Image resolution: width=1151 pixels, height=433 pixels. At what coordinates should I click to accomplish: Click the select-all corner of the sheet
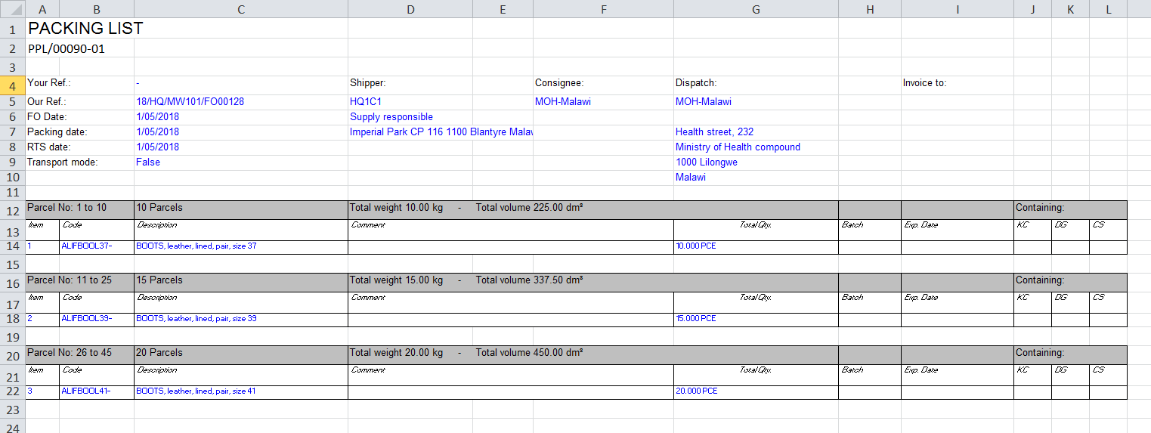point(13,8)
